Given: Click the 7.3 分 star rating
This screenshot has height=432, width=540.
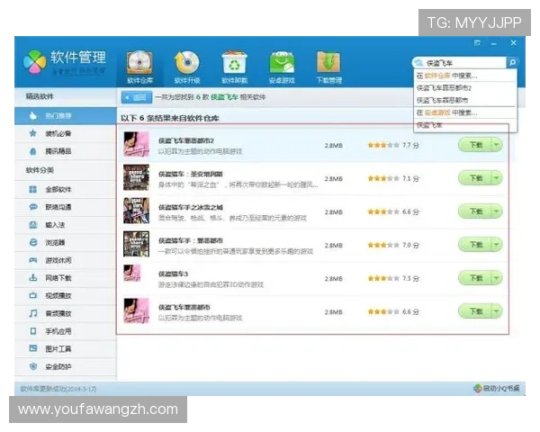Looking at the screenshot, I should (393, 278).
